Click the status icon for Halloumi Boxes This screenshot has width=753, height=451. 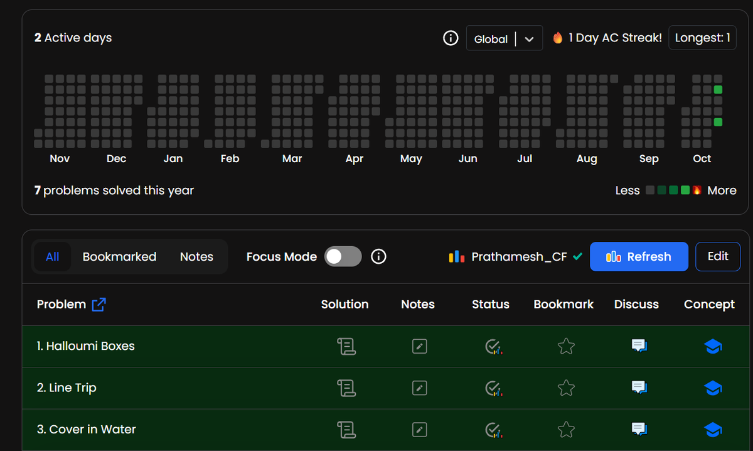(493, 346)
